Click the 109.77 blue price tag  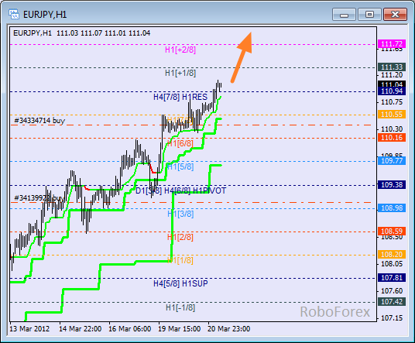(x=392, y=160)
